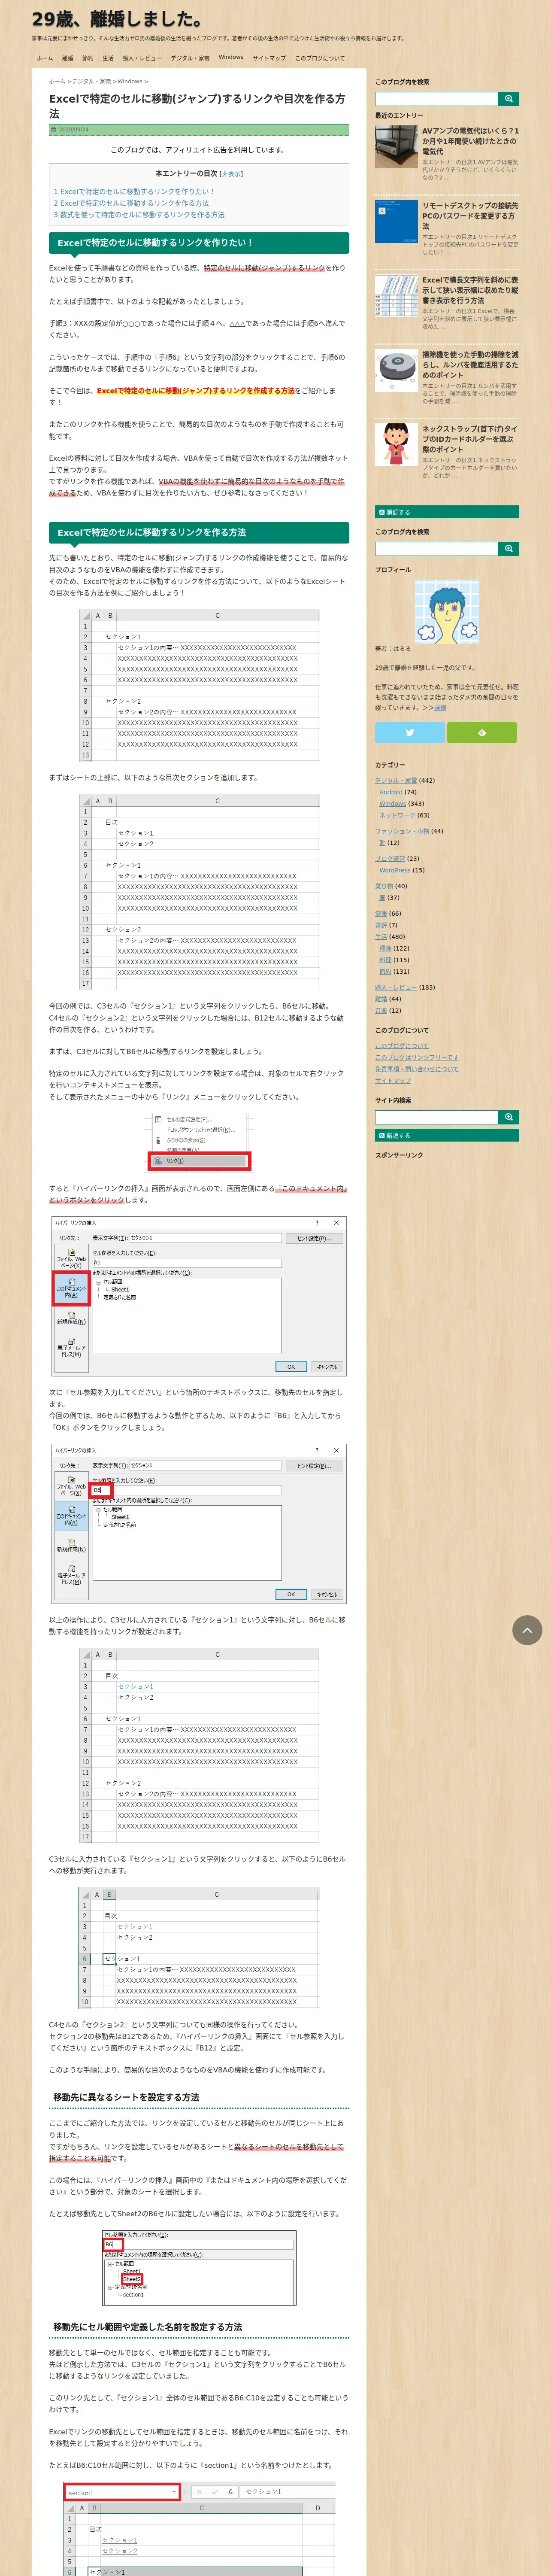This screenshot has width=551, height=2576.
Task: Click the search field above the プロフィール heading
Action: 436,549
